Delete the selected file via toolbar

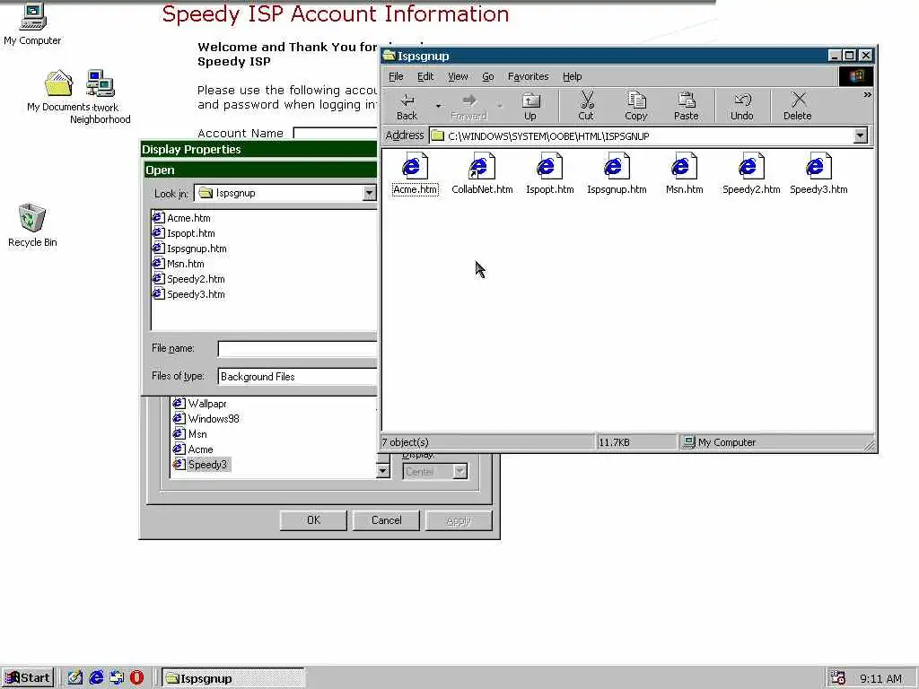coord(798,106)
